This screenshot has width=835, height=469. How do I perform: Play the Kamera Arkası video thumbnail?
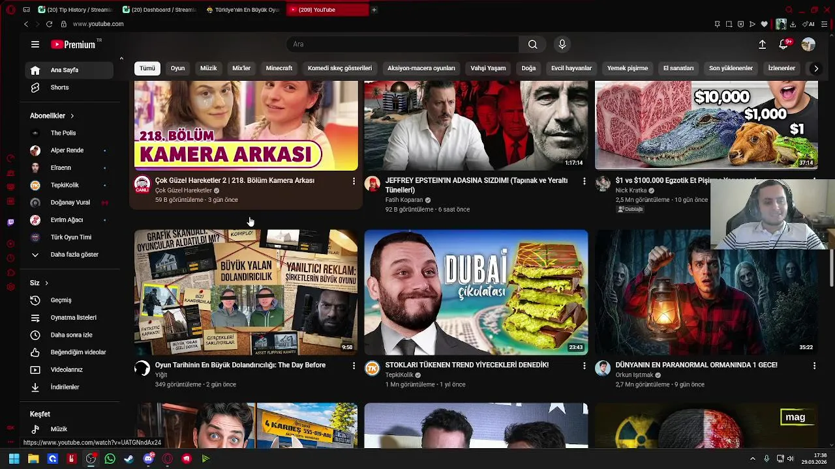pyautogui.click(x=246, y=126)
